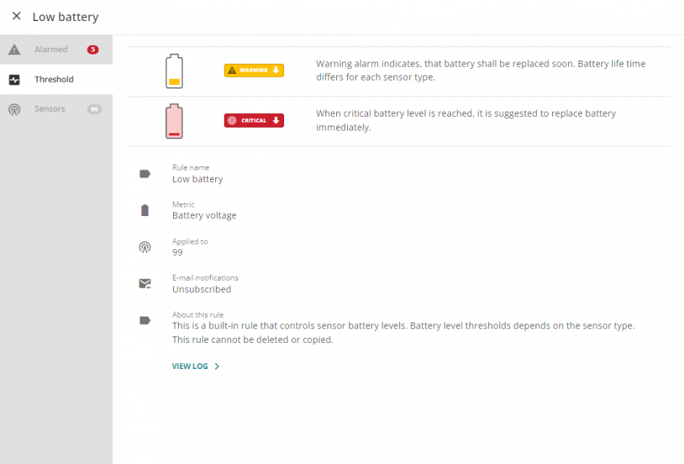
Task: Open the Alarmed tab
Action: pyautogui.click(x=57, y=49)
